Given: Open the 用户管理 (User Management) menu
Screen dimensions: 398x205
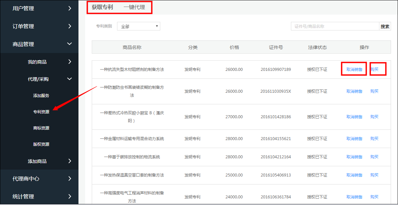Looking at the screenshot, I should [23, 8].
